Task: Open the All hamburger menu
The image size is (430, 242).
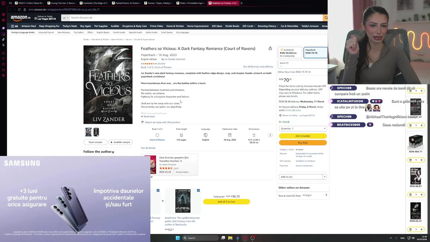Action: pyautogui.click(x=14, y=26)
